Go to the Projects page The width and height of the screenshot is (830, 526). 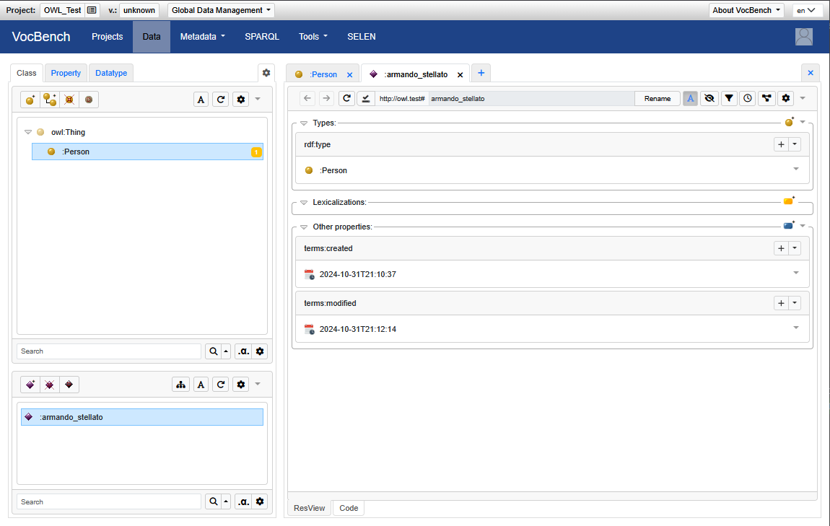click(x=108, y=37)
